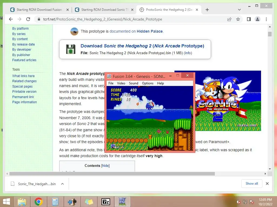Click What links here tool link
The width and height of the screenshot is (277, 207).
(23, 76)
